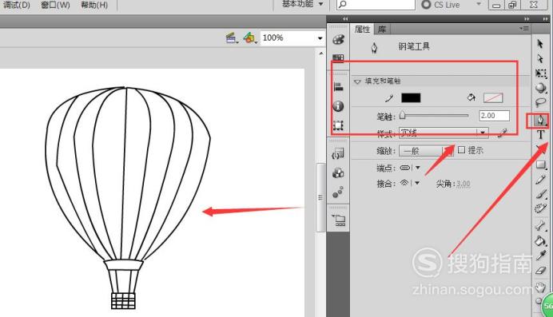Select the Brush tool
The width and height of the screenshot is (553, 317).
pyautogui.click(x=541, y=194)
